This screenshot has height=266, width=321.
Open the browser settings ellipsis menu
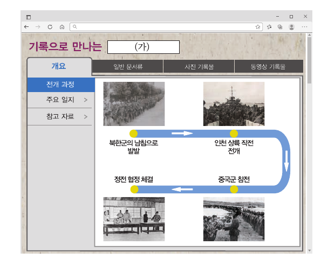(x=304, y=27)
